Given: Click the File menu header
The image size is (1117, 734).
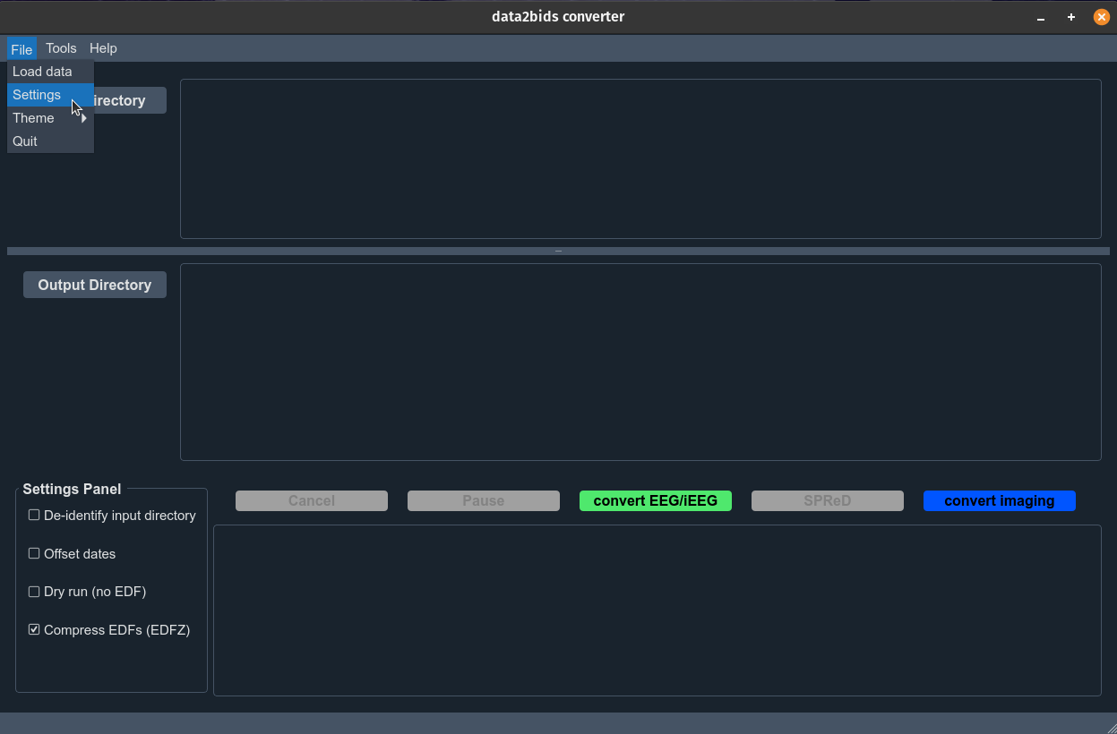Looking at the screenshot, I should pyautogui.click(x=21, y=49).
